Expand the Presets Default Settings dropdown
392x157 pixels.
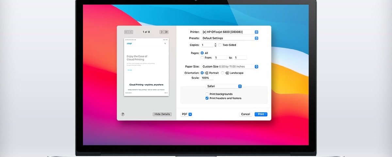point(229,38)
